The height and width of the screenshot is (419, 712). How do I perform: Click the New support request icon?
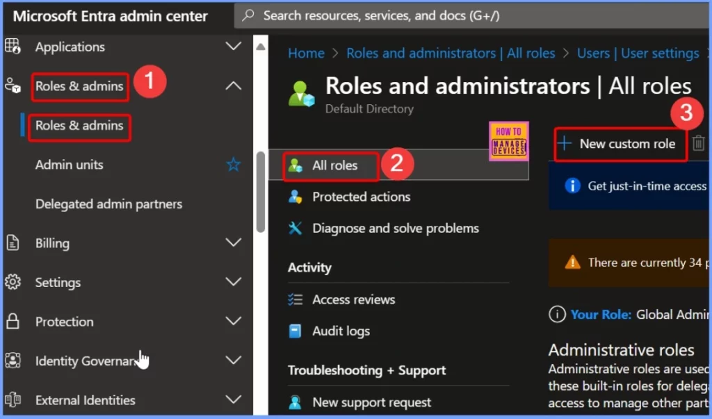(x=295, y=402)
